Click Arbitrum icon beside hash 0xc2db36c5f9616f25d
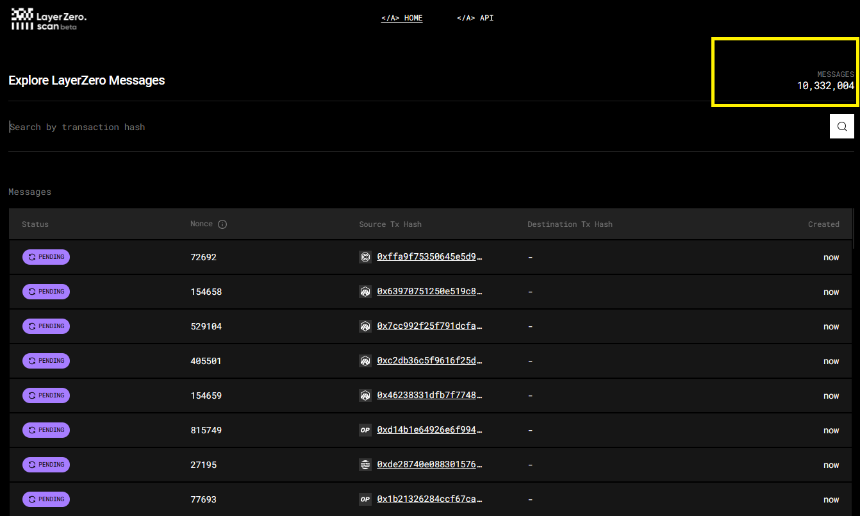The width and height of the screenshot is (860, 516). (365, 361)
